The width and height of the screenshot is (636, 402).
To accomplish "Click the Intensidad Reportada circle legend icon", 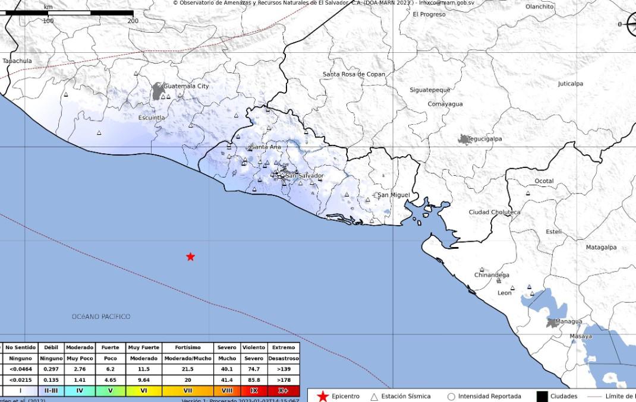I will click(x=451, y=397).
